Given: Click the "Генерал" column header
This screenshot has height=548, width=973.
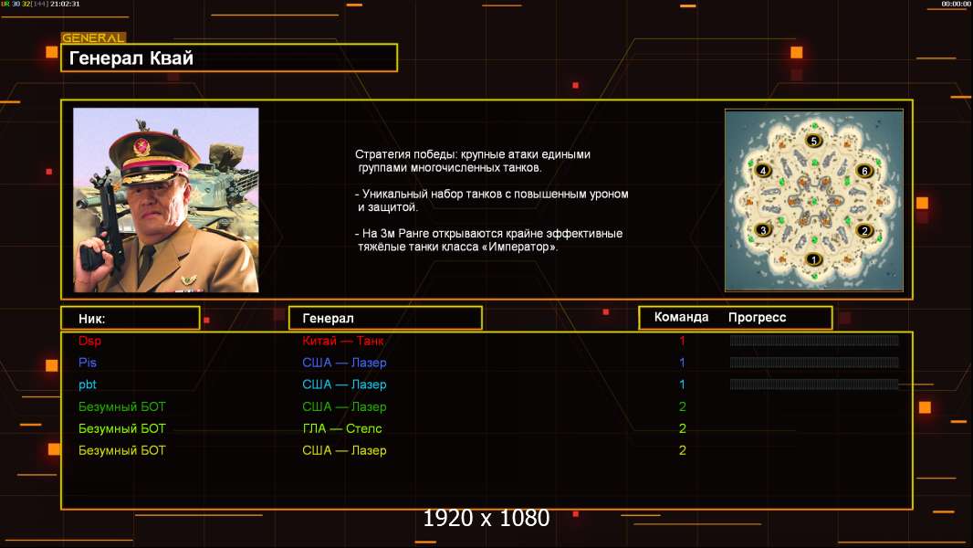Looking at the screenshot, I should click(x=385, y=319).
